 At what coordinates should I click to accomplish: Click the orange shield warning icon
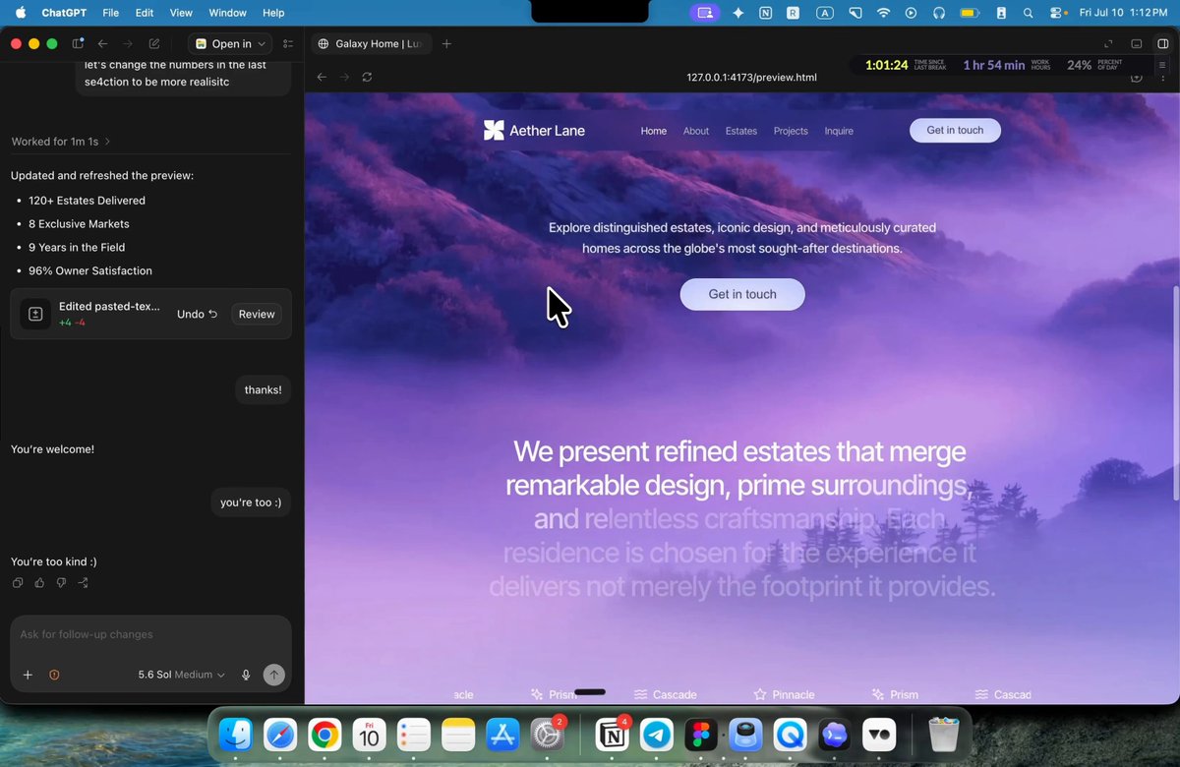[54, 675]
